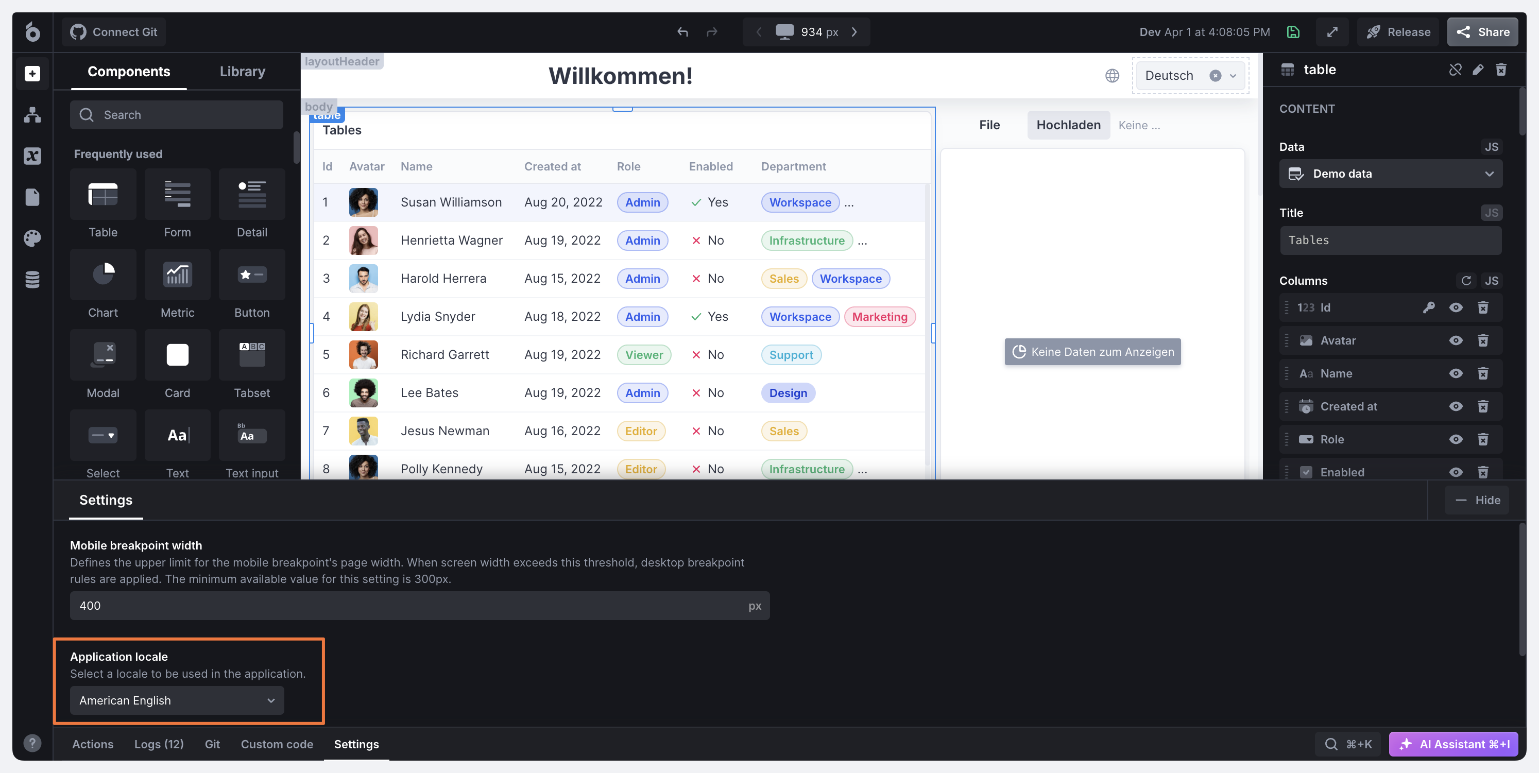Image resolution: width=1539 pixels, height=773 pixels.
Task: Toggle visibility of Avatar column
Action: point(1456,340)
